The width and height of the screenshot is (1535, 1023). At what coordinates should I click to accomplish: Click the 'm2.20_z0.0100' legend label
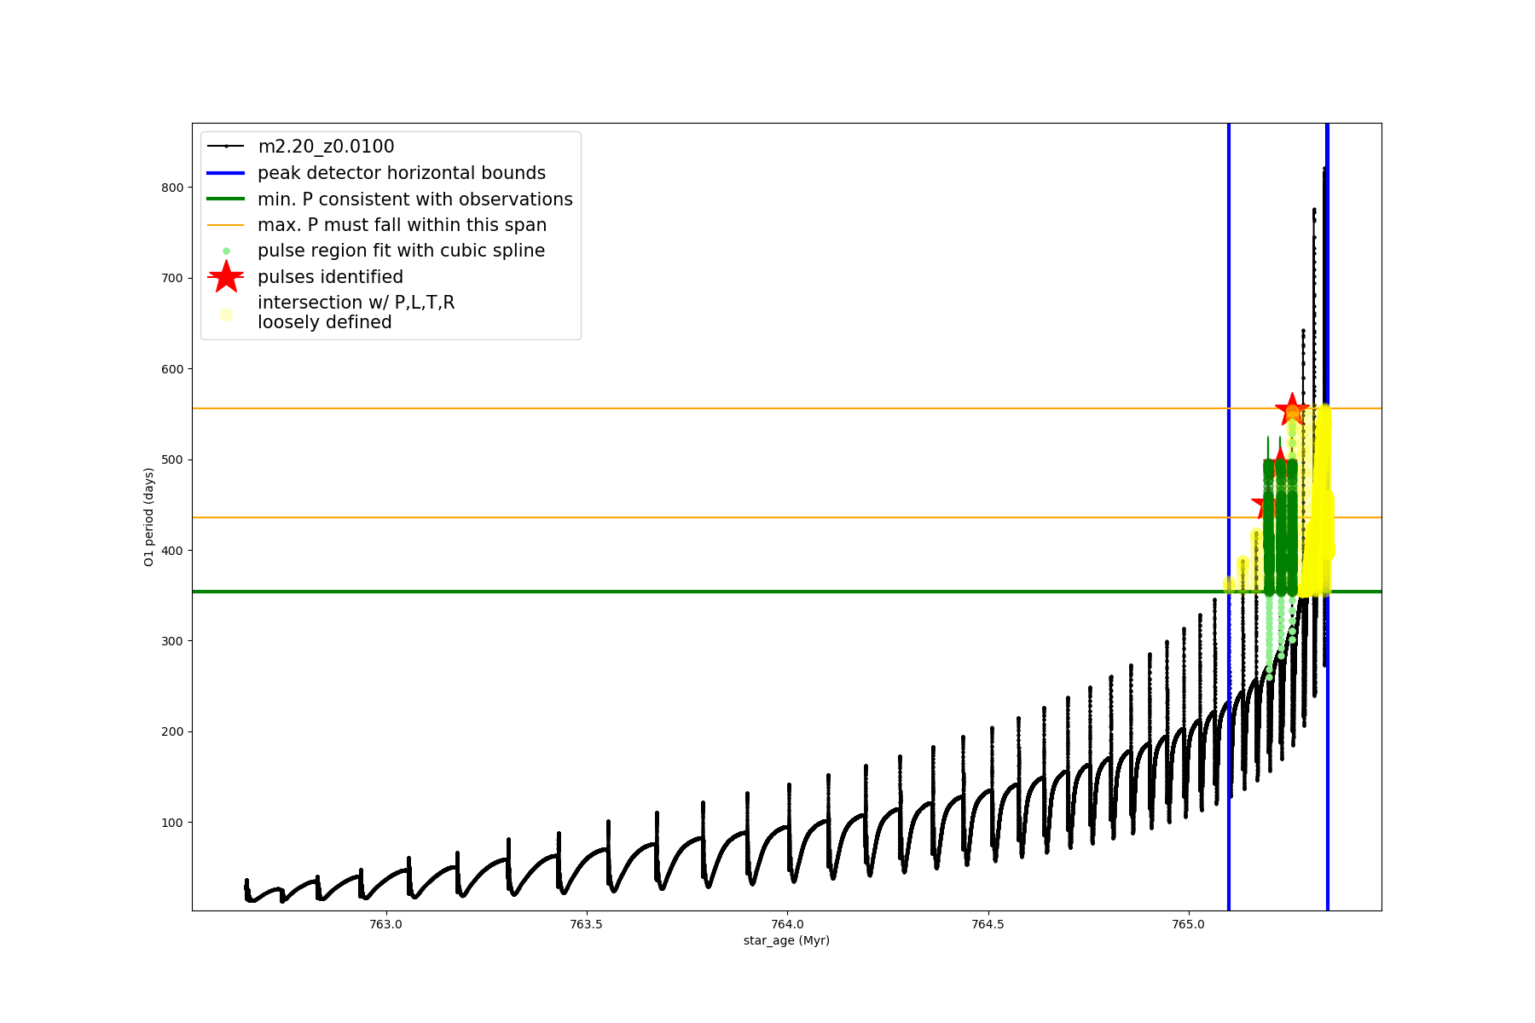coord(326,147)
